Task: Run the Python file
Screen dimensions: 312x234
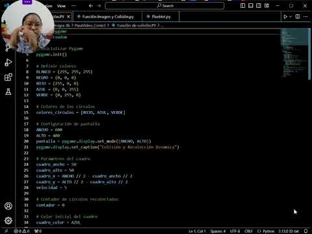Action: click(285, 17)
